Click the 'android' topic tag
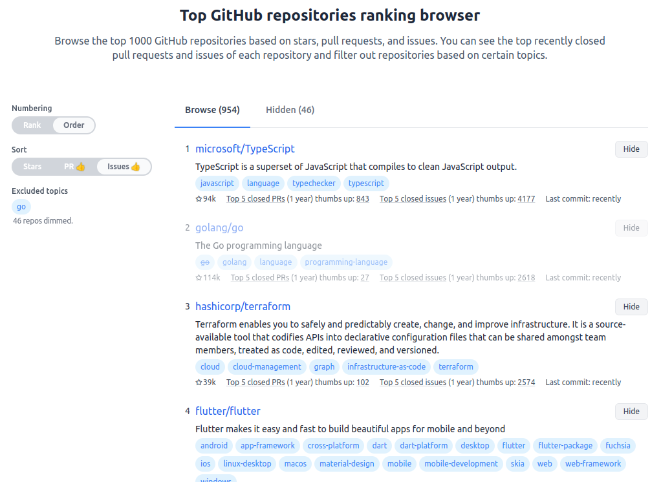Image resolution: width=661 pixels, height=482 pixels. (x=213, y=445)
